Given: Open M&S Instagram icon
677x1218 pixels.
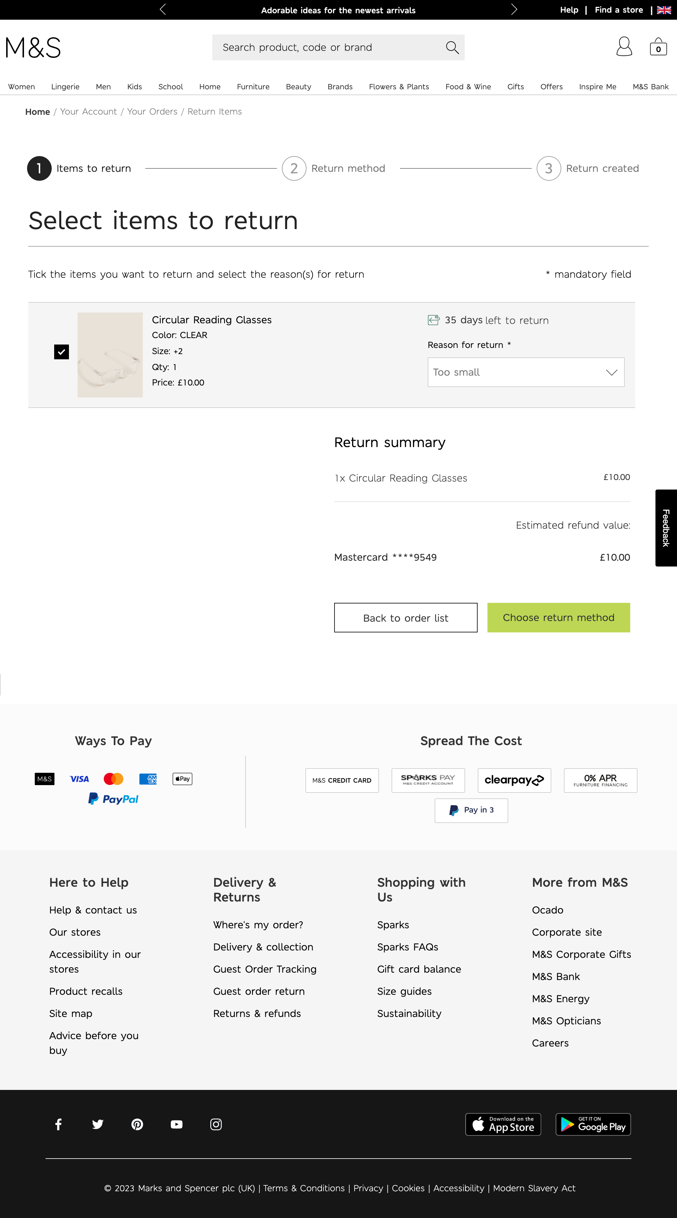Looking at the screenshot, I should point(216,1124).
